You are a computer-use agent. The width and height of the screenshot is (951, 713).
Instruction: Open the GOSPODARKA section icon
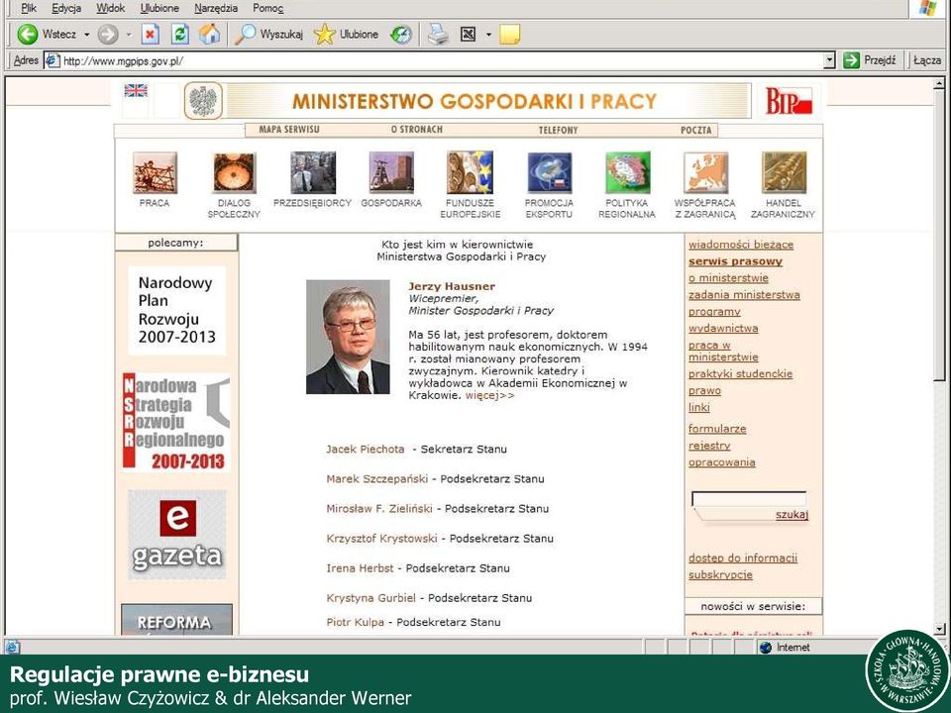391,172
